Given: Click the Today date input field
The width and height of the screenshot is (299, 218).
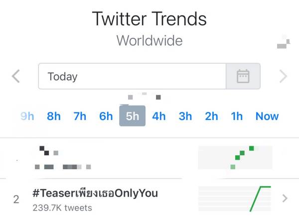Looking at the screenshot, I should (132, 76).
